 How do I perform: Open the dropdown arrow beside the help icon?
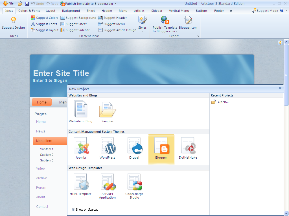click(286, 10)
